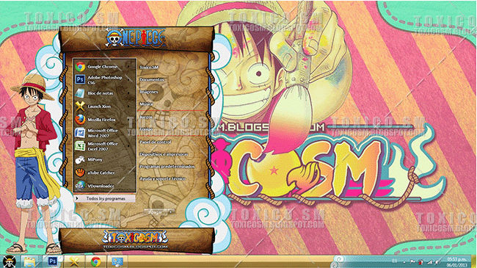Open aTube Catcher from the Start menu

point(104,173)
